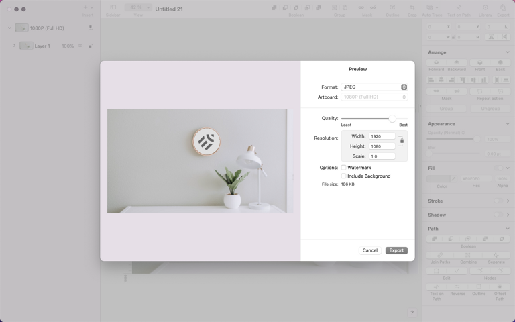Click the export preview image thumbnail
Image resolution: width=515 pixels, height=322 pixels.
click(200, 161)
